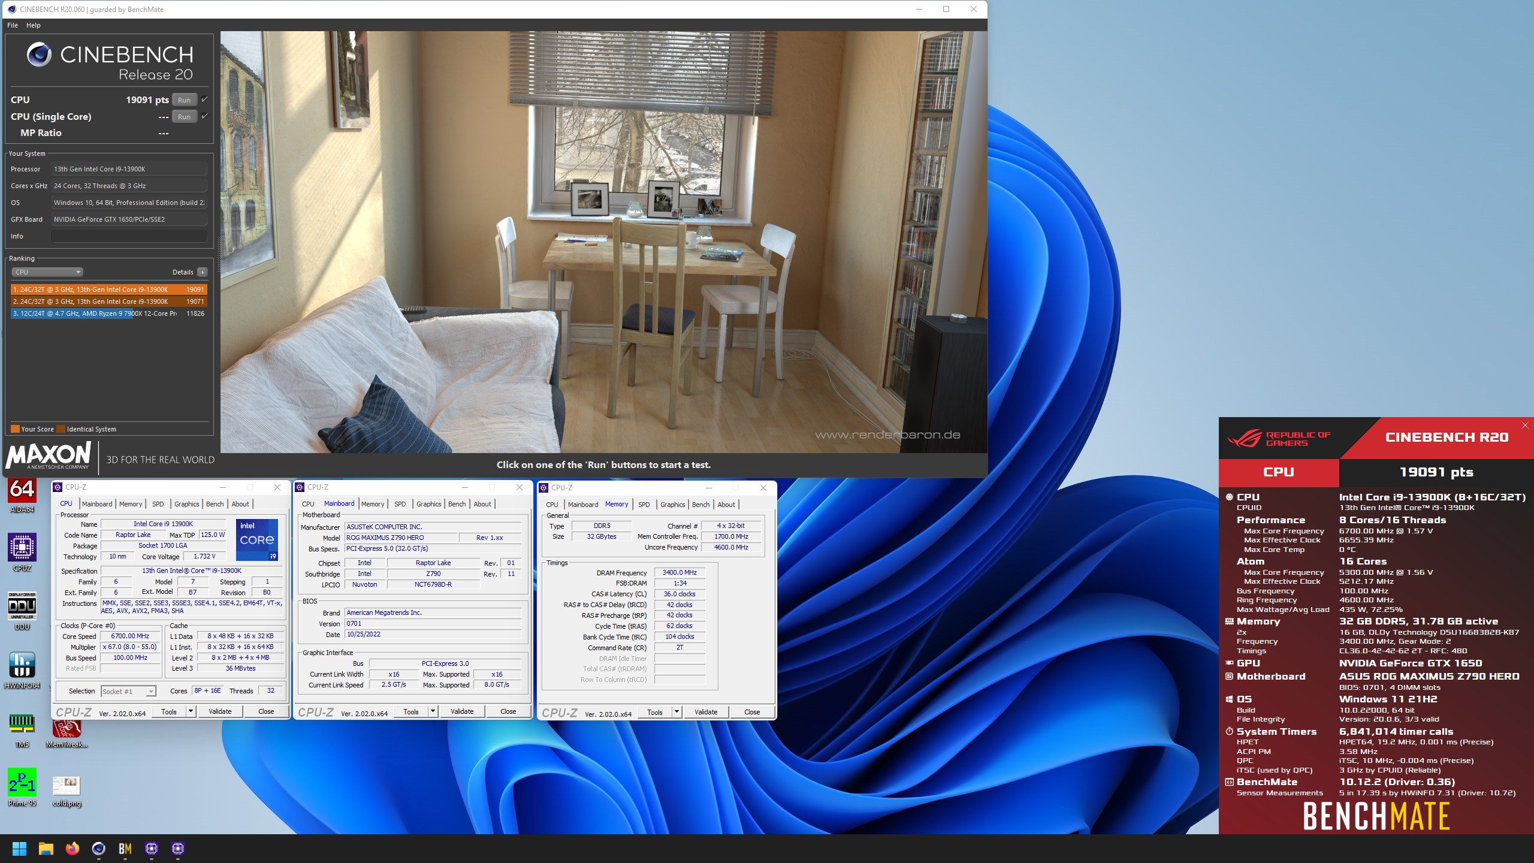Open Tools dropdown arrow in CPU window
The width and height of the screenshot is (1534, 863).
(191, 712)
